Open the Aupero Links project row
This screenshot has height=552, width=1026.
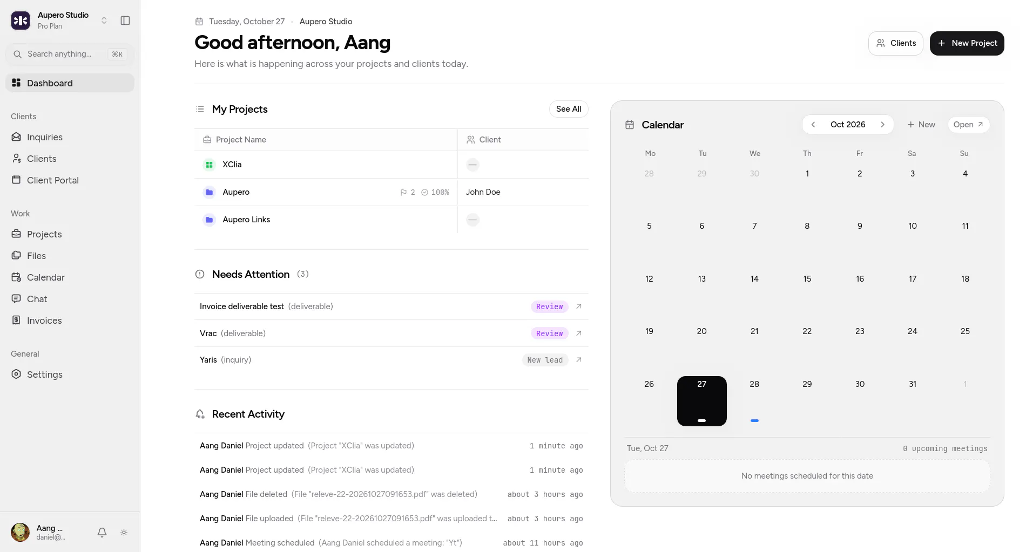pyautogui.click(x=391, y=220)
